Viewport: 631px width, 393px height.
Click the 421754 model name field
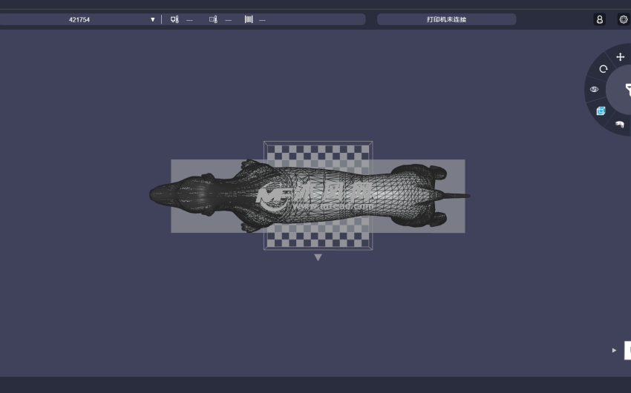tap(79, 19)
